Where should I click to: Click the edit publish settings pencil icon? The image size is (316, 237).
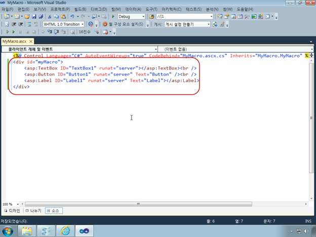(x=222, y=24)
